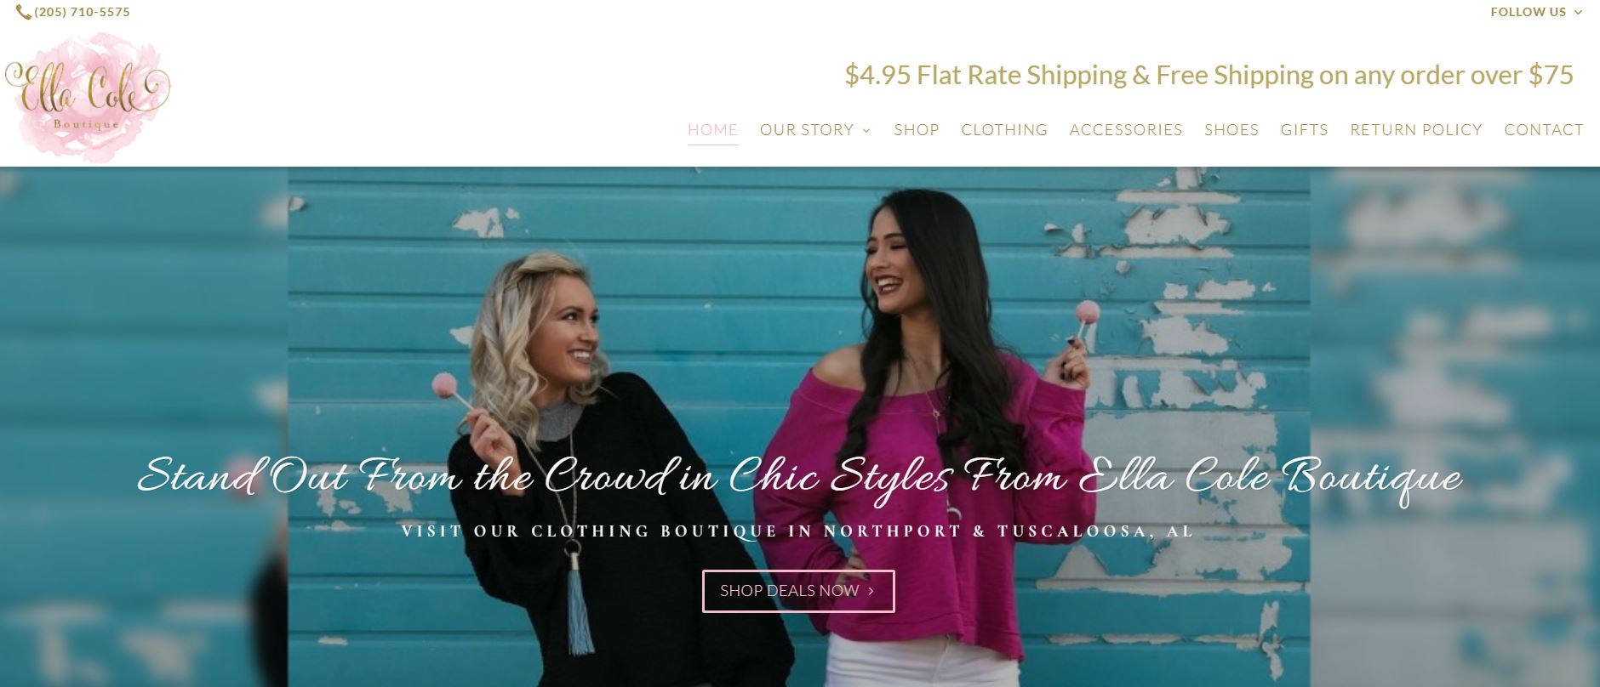Click the phone icon beside (205) 710-5575
1600x687 pixels.
[x=24, y=12]
